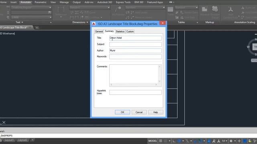
Task: Click the command line input showing _DWGPROPS
Action: [x=128, y=136]
